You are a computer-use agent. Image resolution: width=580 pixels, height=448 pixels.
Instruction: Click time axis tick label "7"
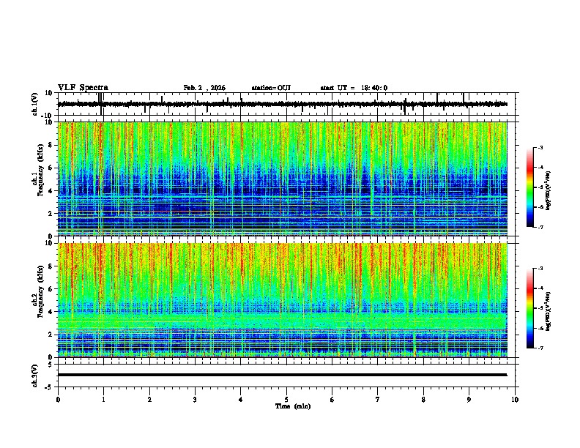[x=378, y=400]
